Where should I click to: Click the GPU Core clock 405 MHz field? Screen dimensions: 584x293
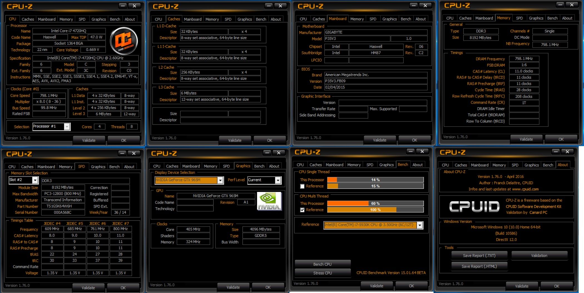(193, 229)
